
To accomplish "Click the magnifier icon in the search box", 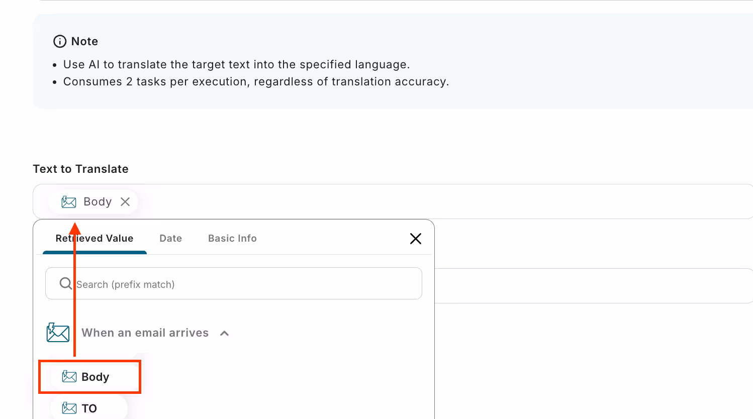I will point(66,283).
